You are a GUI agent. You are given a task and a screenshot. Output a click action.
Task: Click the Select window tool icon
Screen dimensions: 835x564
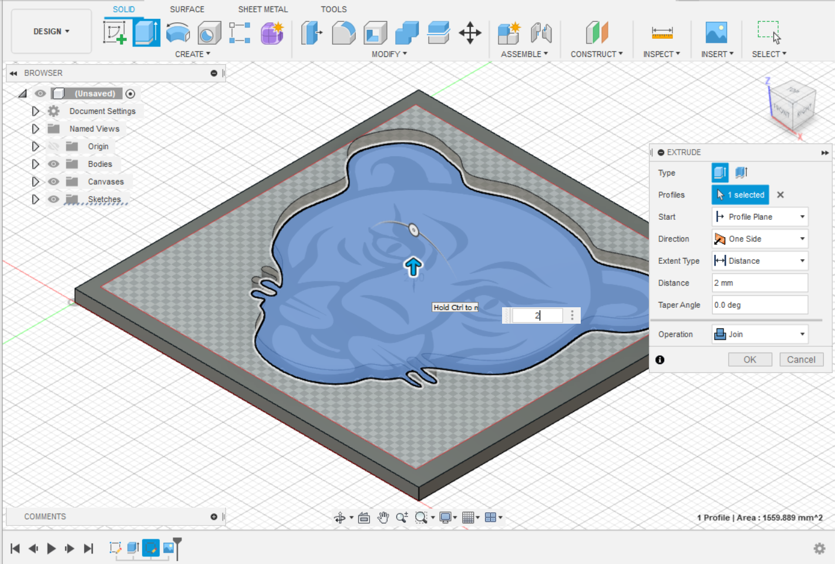click(x=769, y=32)
